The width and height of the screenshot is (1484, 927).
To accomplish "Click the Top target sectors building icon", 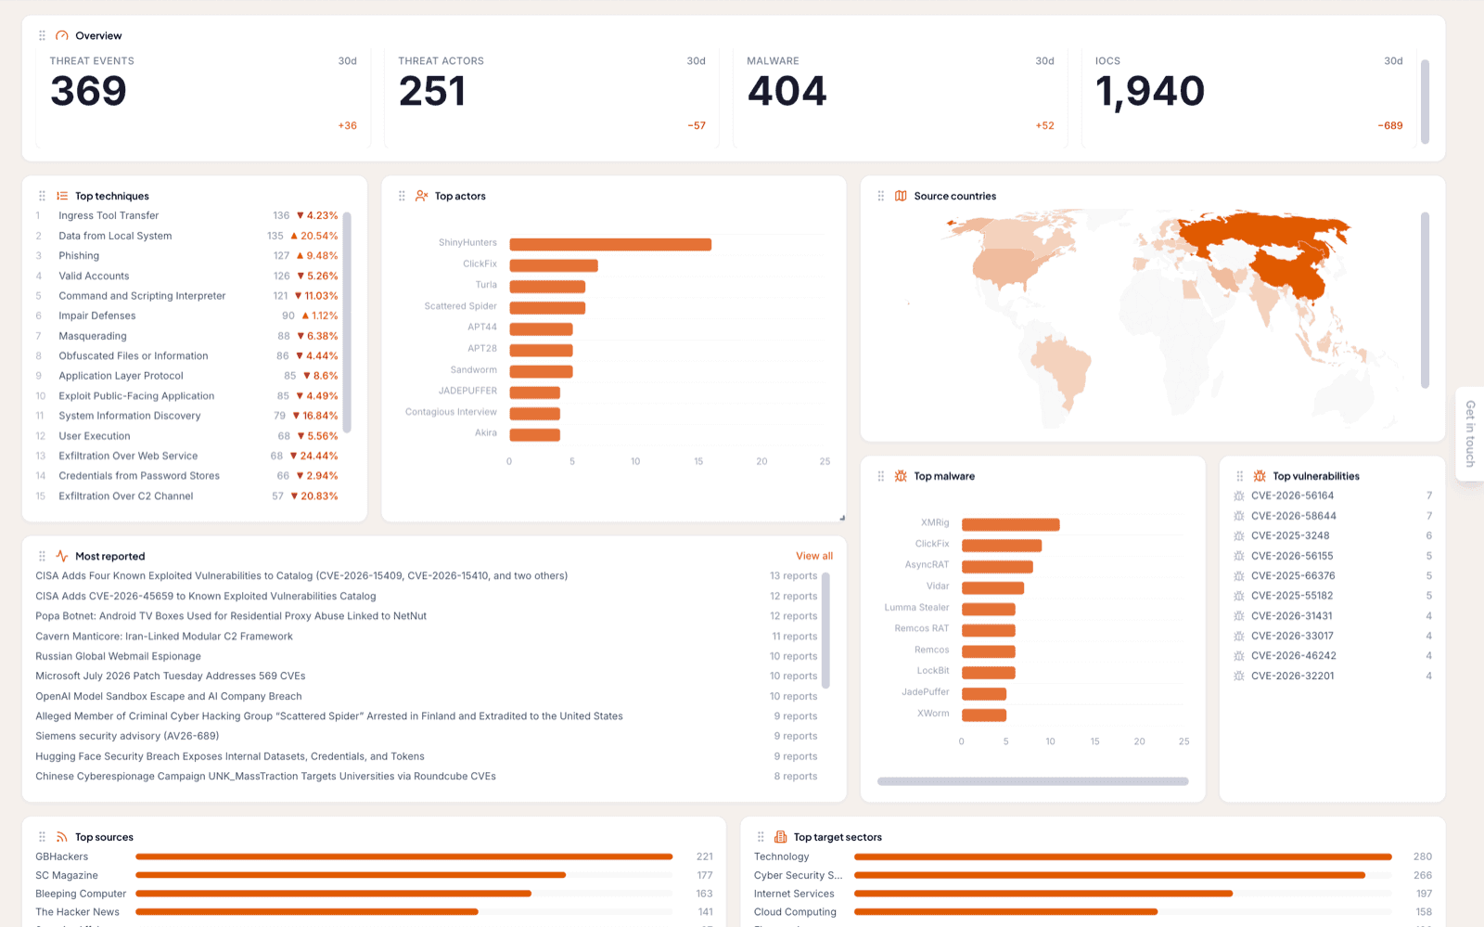I will [x=781, y=837].
